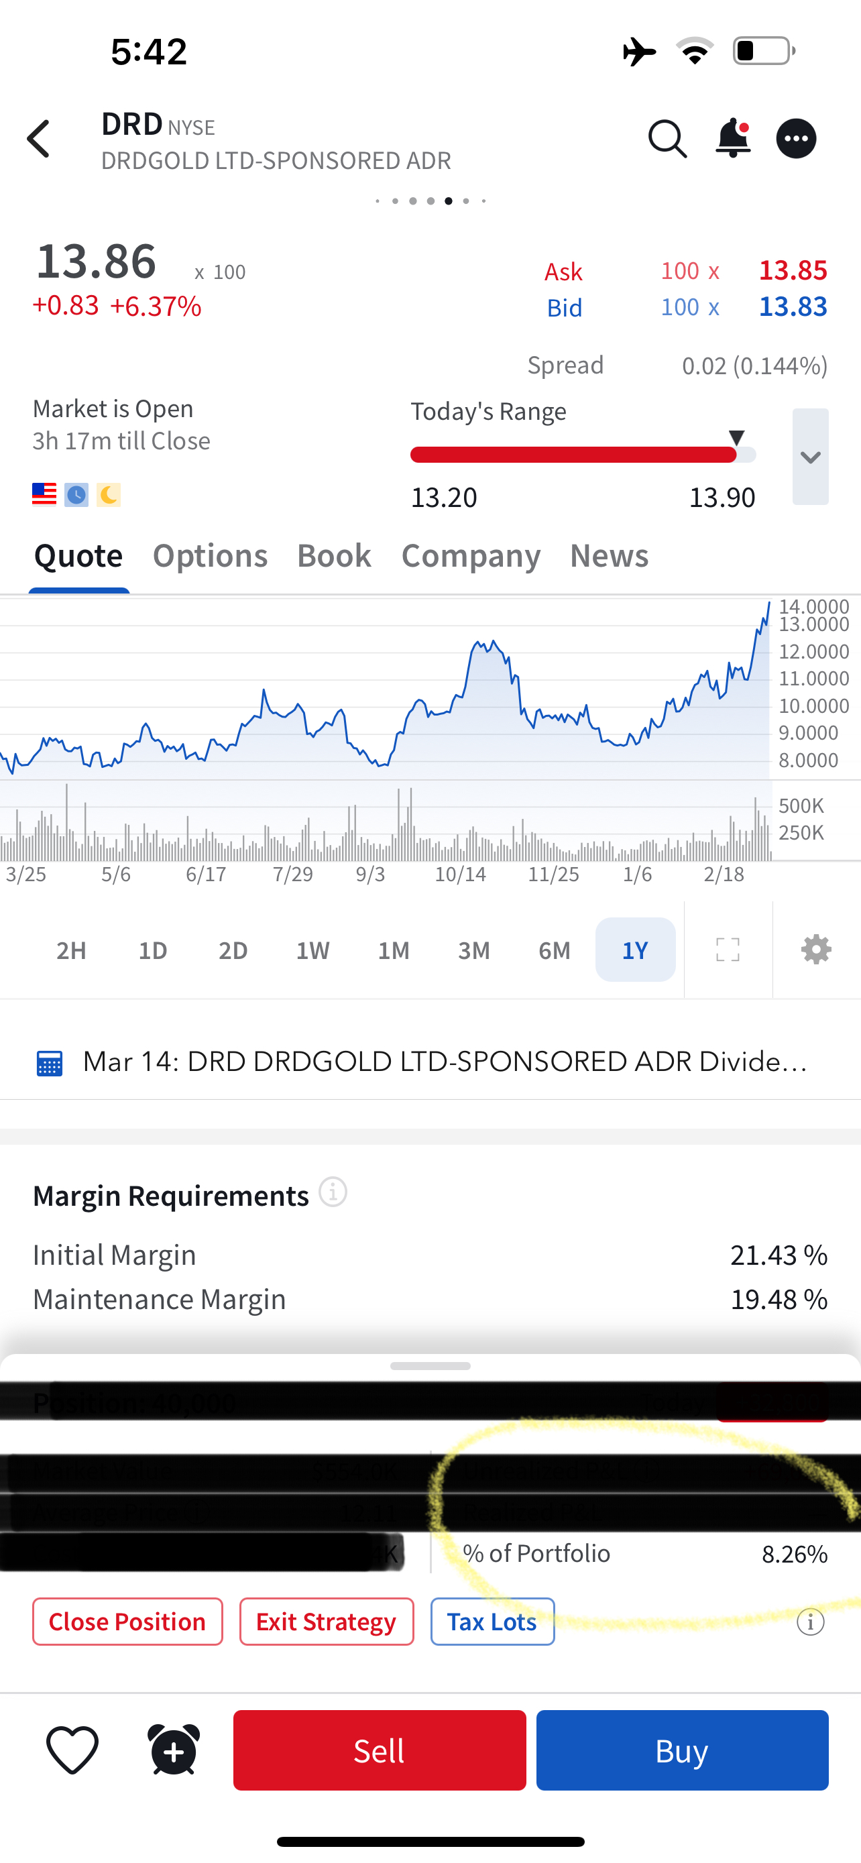
Task: Open the symbol search magnifier
Action: [667, 139]
